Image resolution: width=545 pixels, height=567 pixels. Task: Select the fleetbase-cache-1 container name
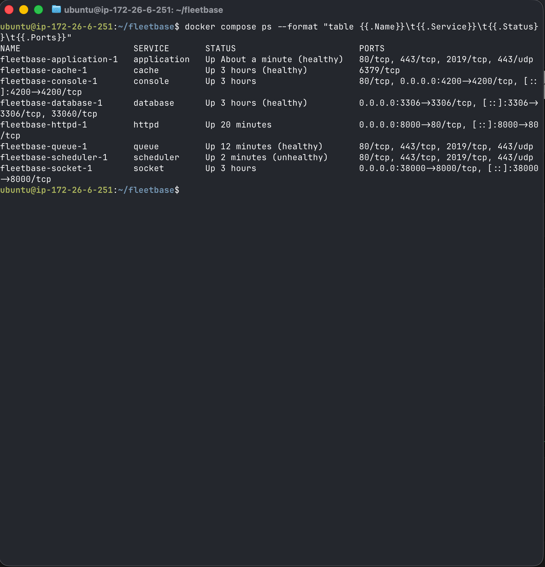(x=44, y=70)
